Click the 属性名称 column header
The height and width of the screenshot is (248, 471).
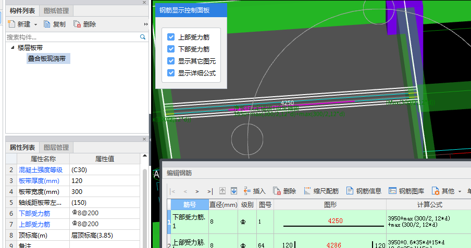[43, 159]
